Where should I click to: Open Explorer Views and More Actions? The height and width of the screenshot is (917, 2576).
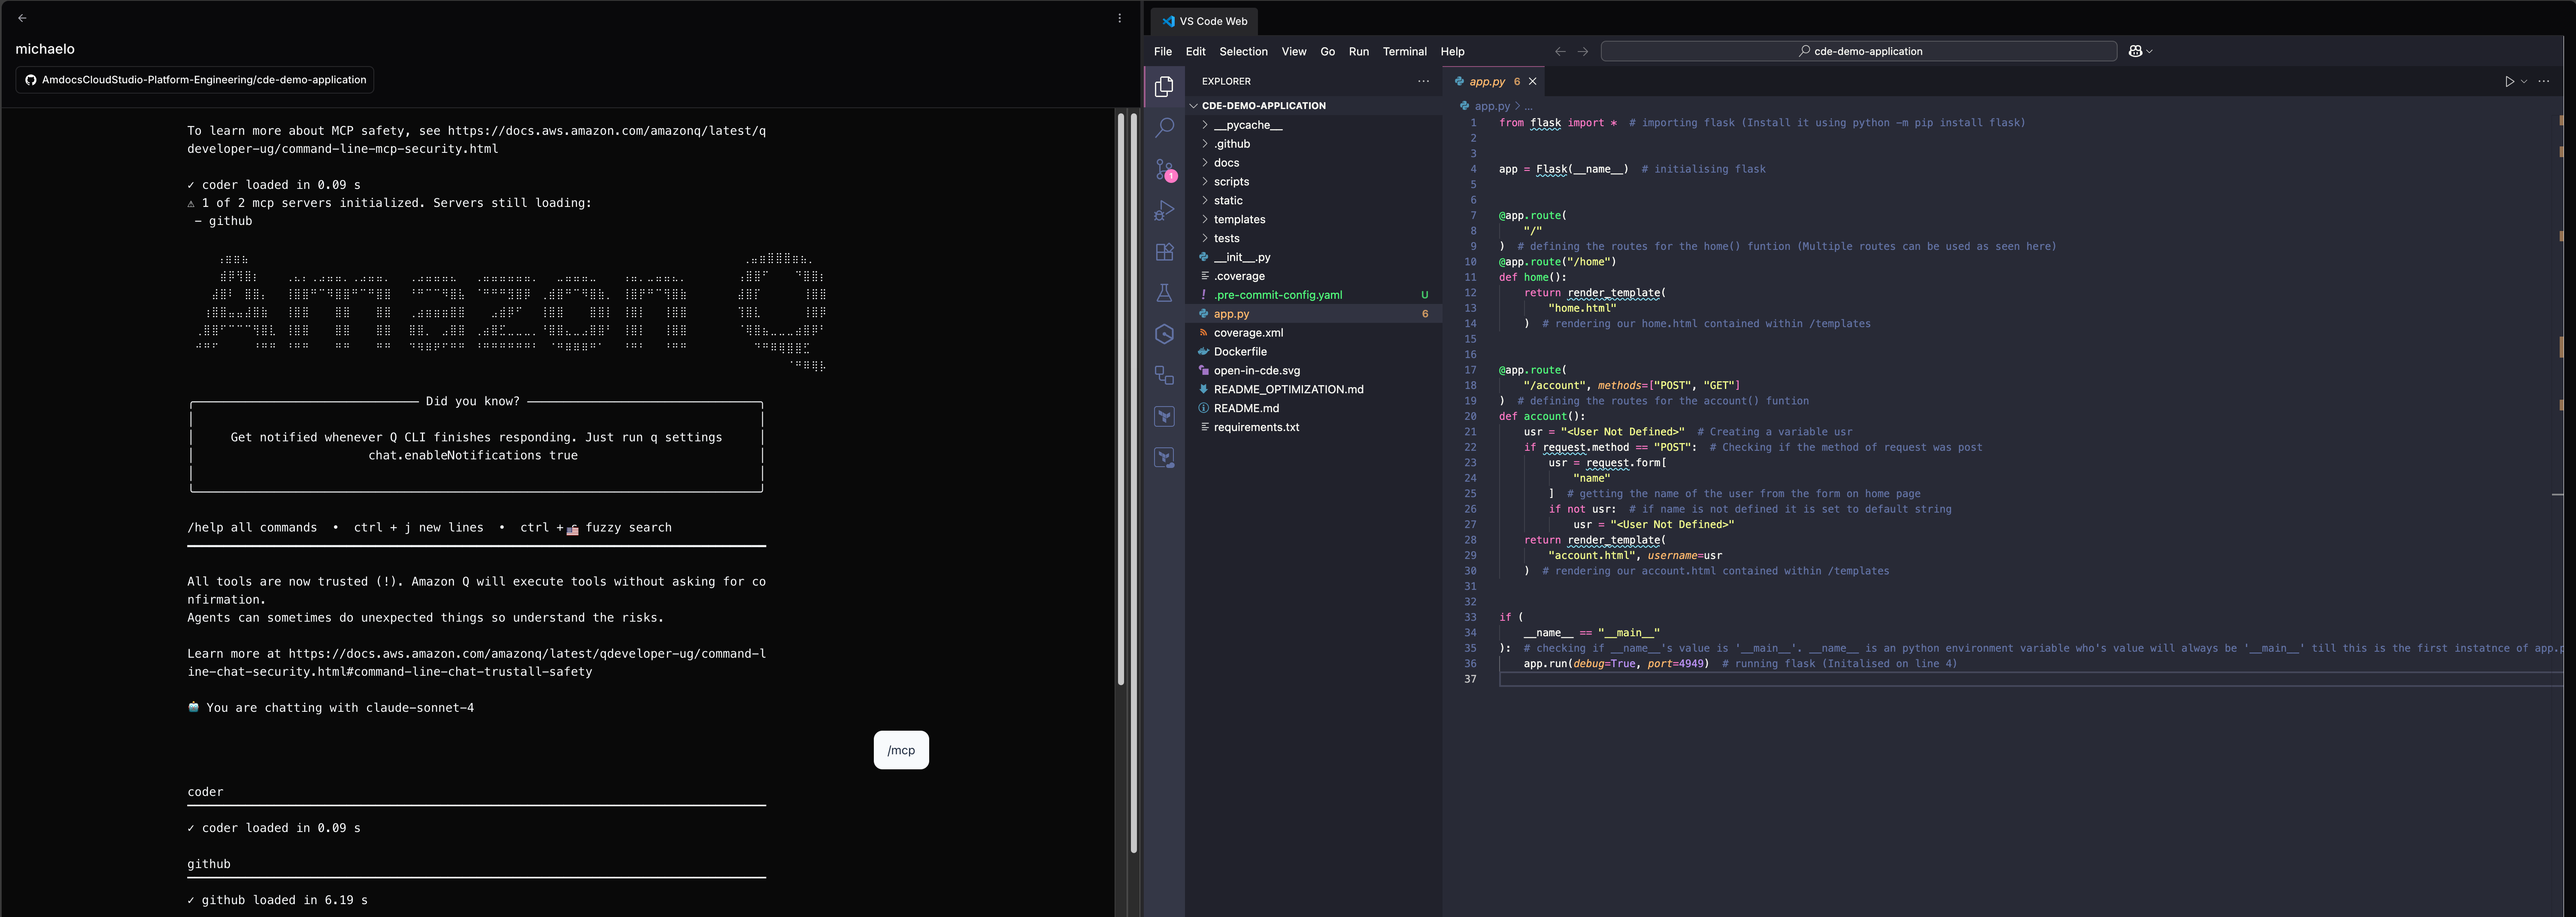[1424, 82]
